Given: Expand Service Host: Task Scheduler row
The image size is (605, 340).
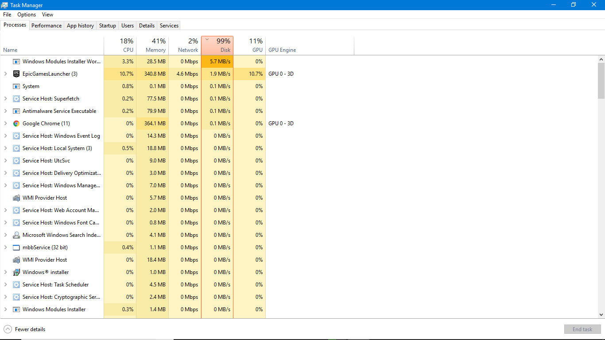Looking at the screenshot, I should (x=5, y=285).
